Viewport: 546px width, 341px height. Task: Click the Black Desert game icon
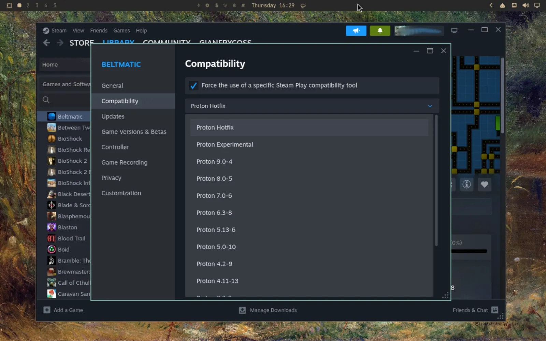tap(52, 194)
